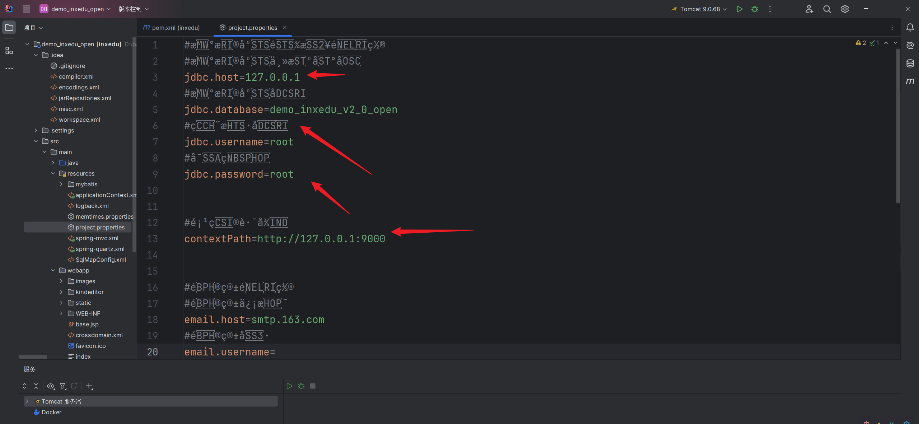Click the add service plus icon

point(89,386)
